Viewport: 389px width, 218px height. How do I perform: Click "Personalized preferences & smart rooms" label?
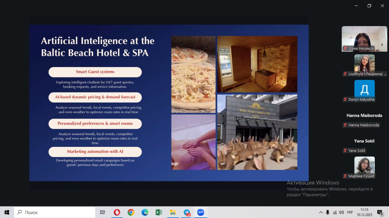coord(95,123)
